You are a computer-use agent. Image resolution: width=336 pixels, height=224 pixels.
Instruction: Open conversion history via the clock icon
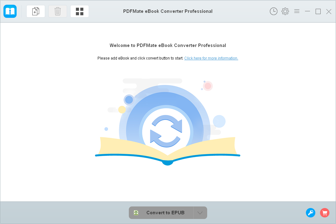273,11
